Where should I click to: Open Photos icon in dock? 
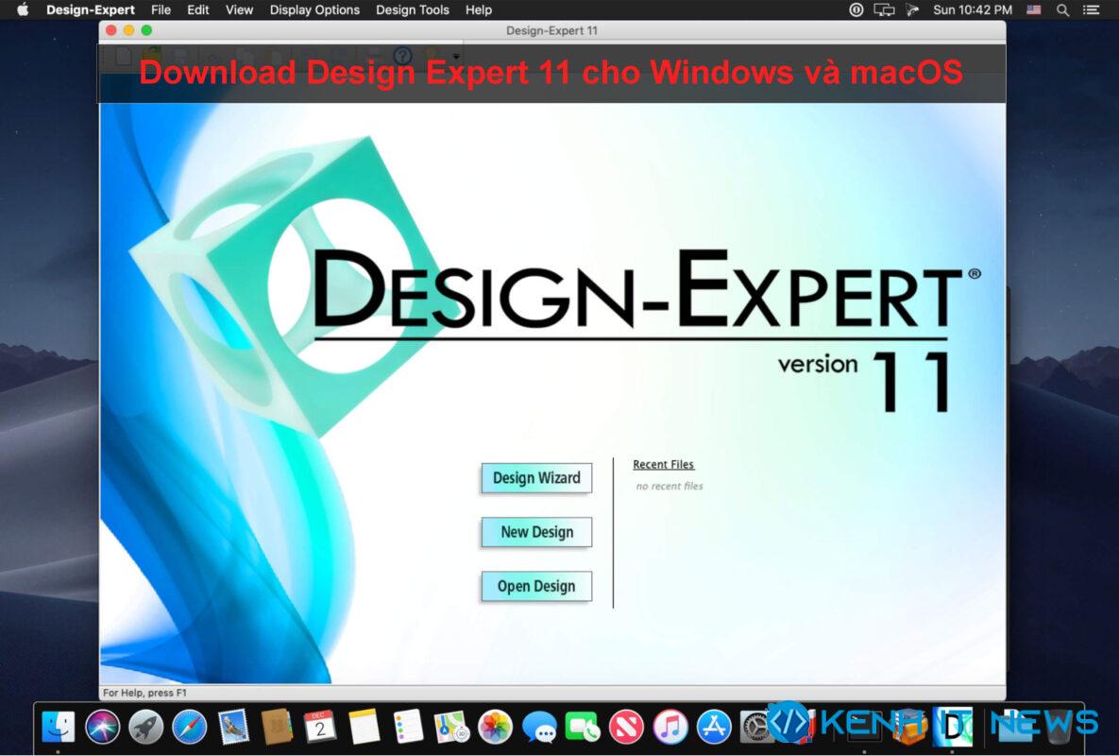coord(495,727)
